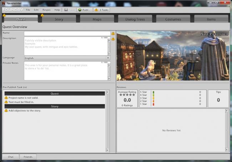Open the Edit menu

pyautogui.click(x=36, y=10)
